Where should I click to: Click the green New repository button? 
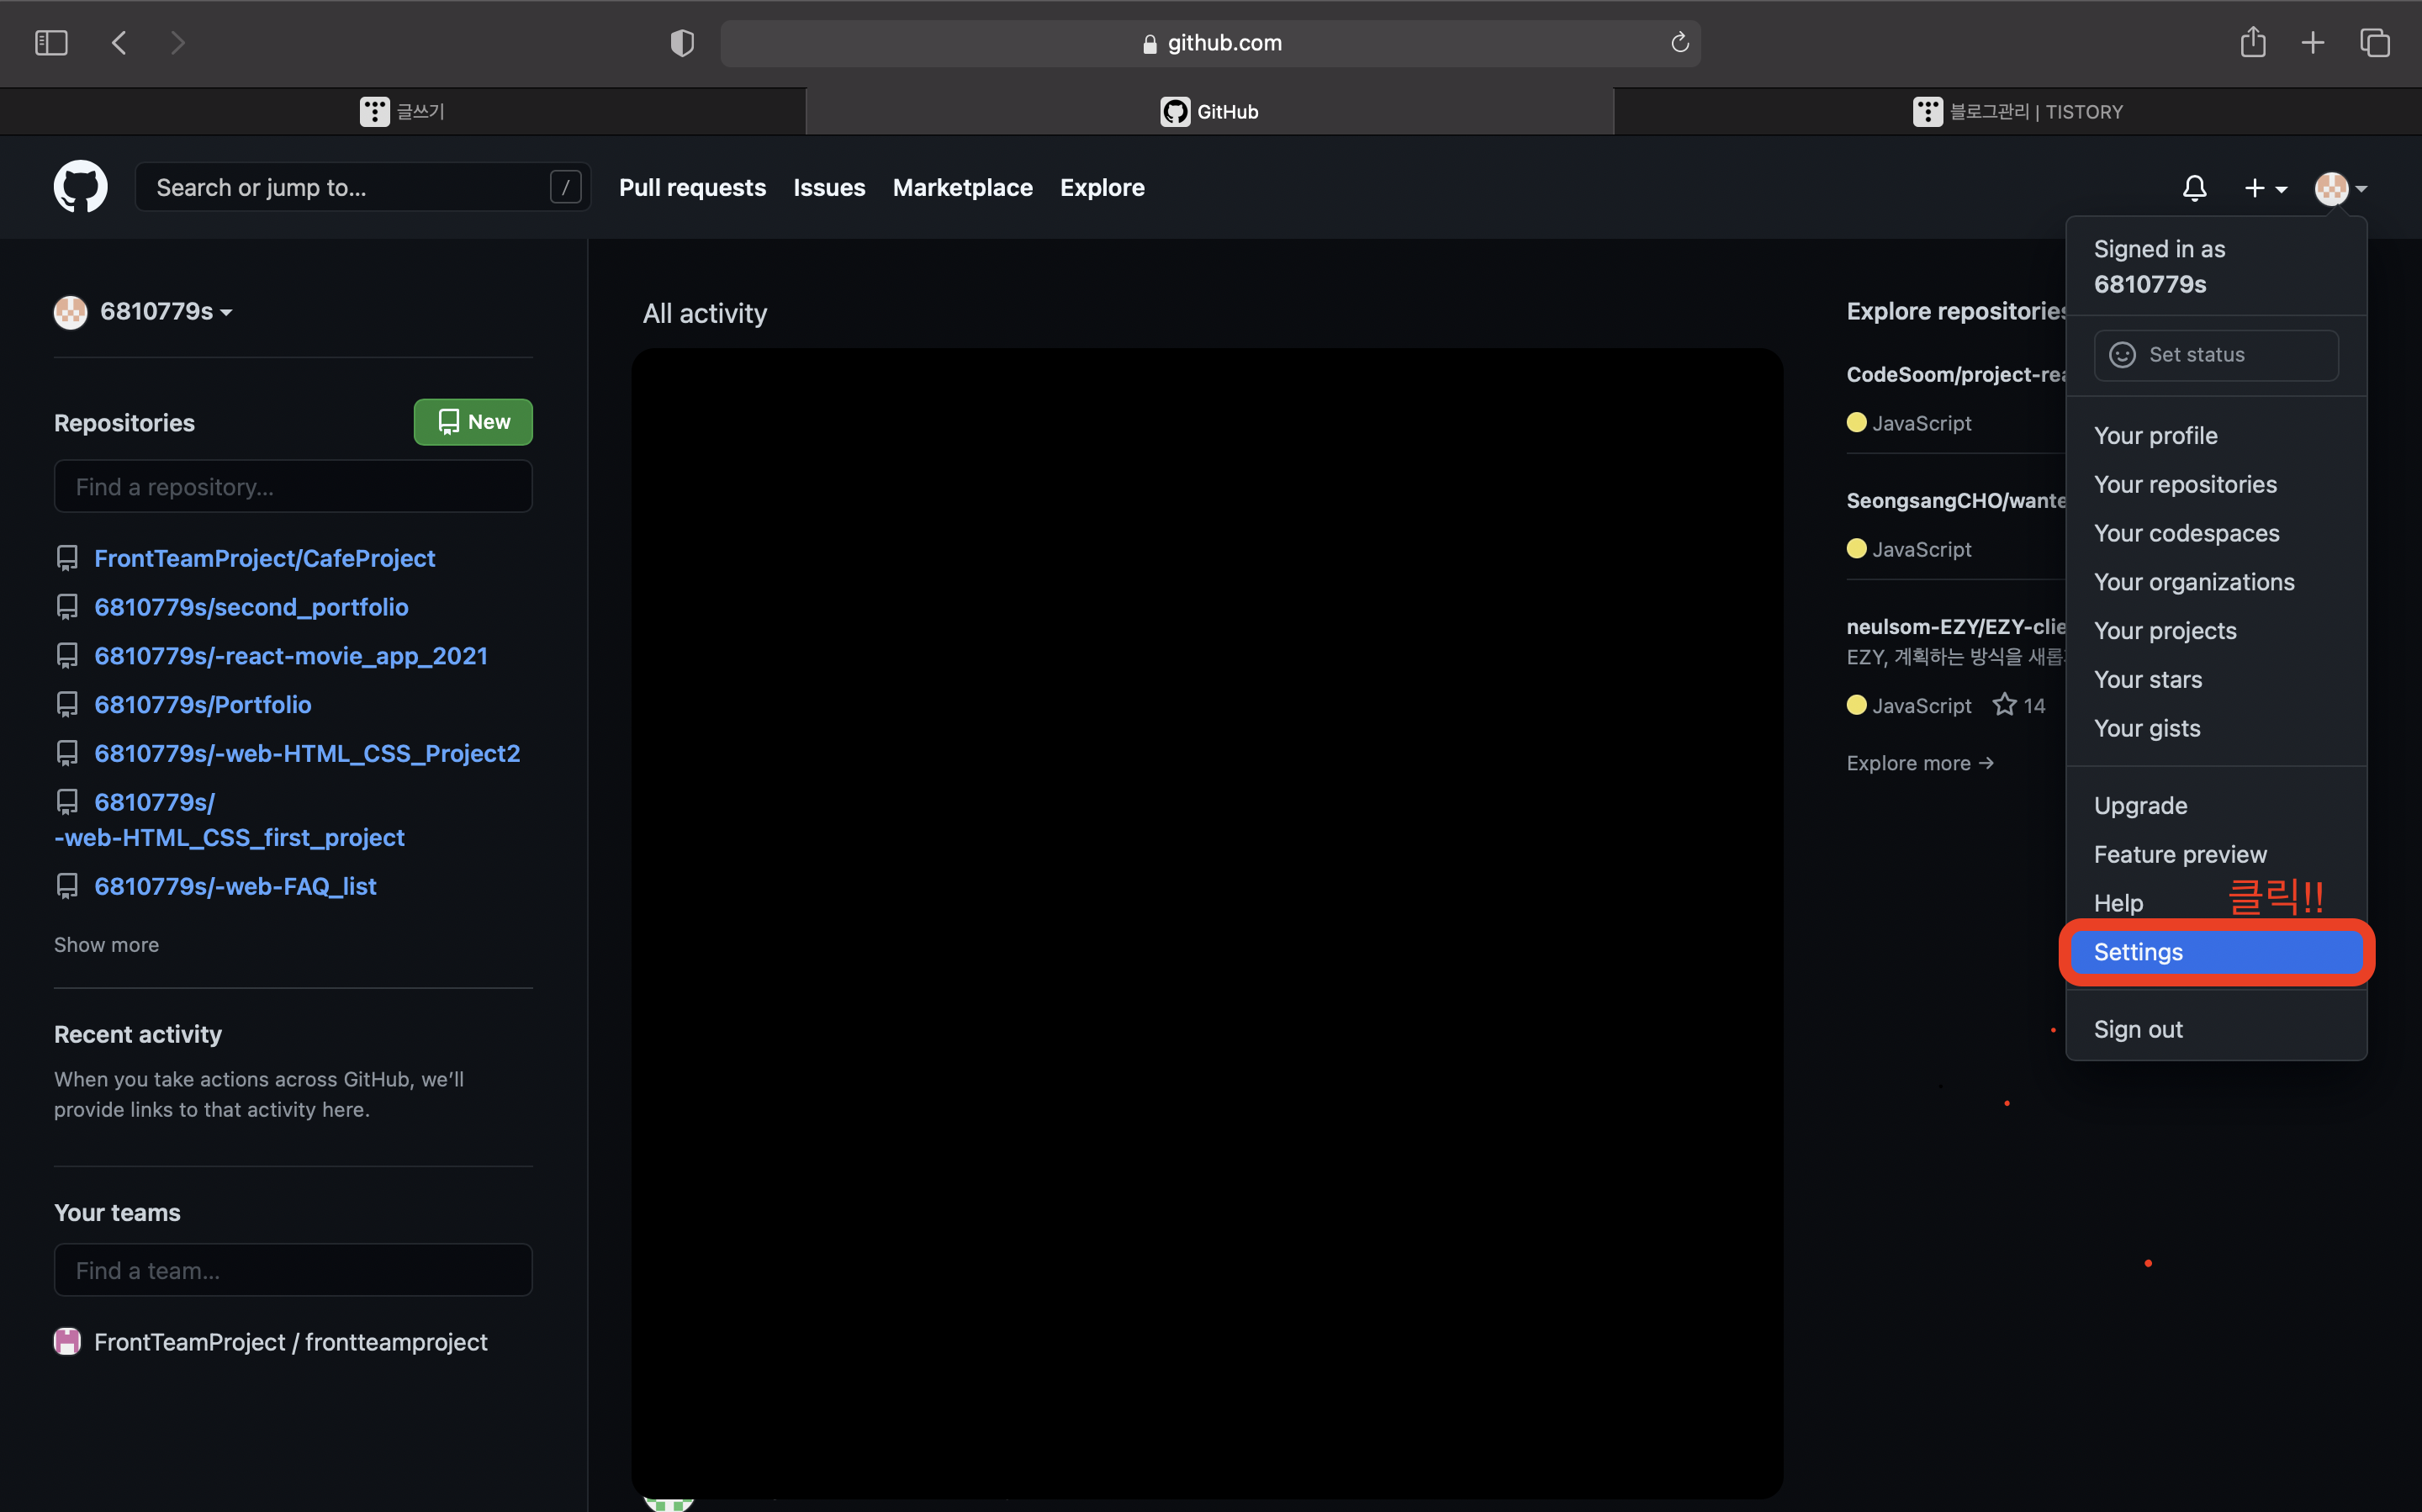coord(473,422)
